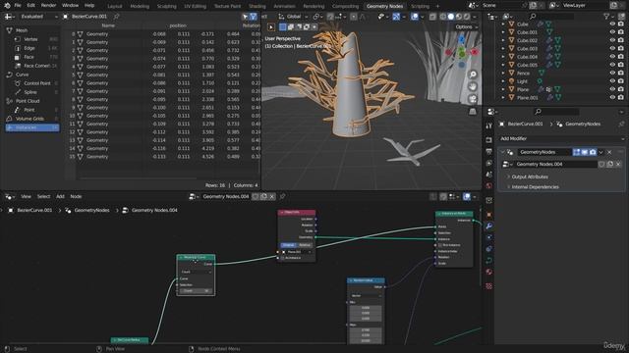Select material preview shading mode

pyautogui.click(x=459, y=17)
